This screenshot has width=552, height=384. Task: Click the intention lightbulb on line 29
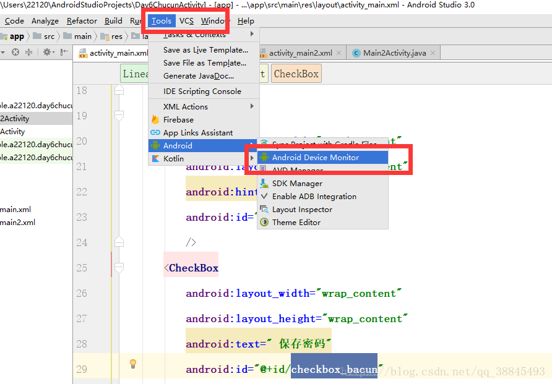click(133, 364)
